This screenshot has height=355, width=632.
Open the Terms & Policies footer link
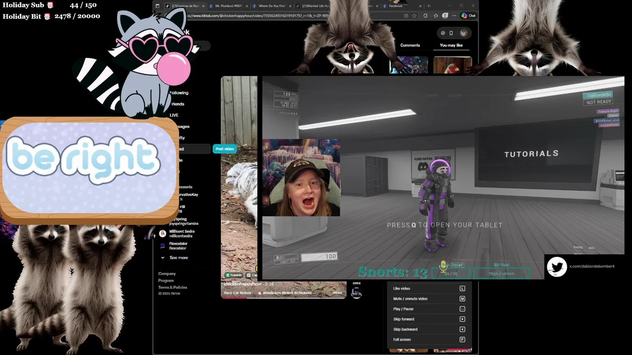[173, 287]
